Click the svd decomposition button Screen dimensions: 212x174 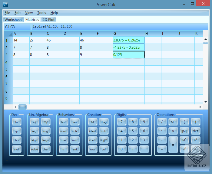tap(16, 149)
